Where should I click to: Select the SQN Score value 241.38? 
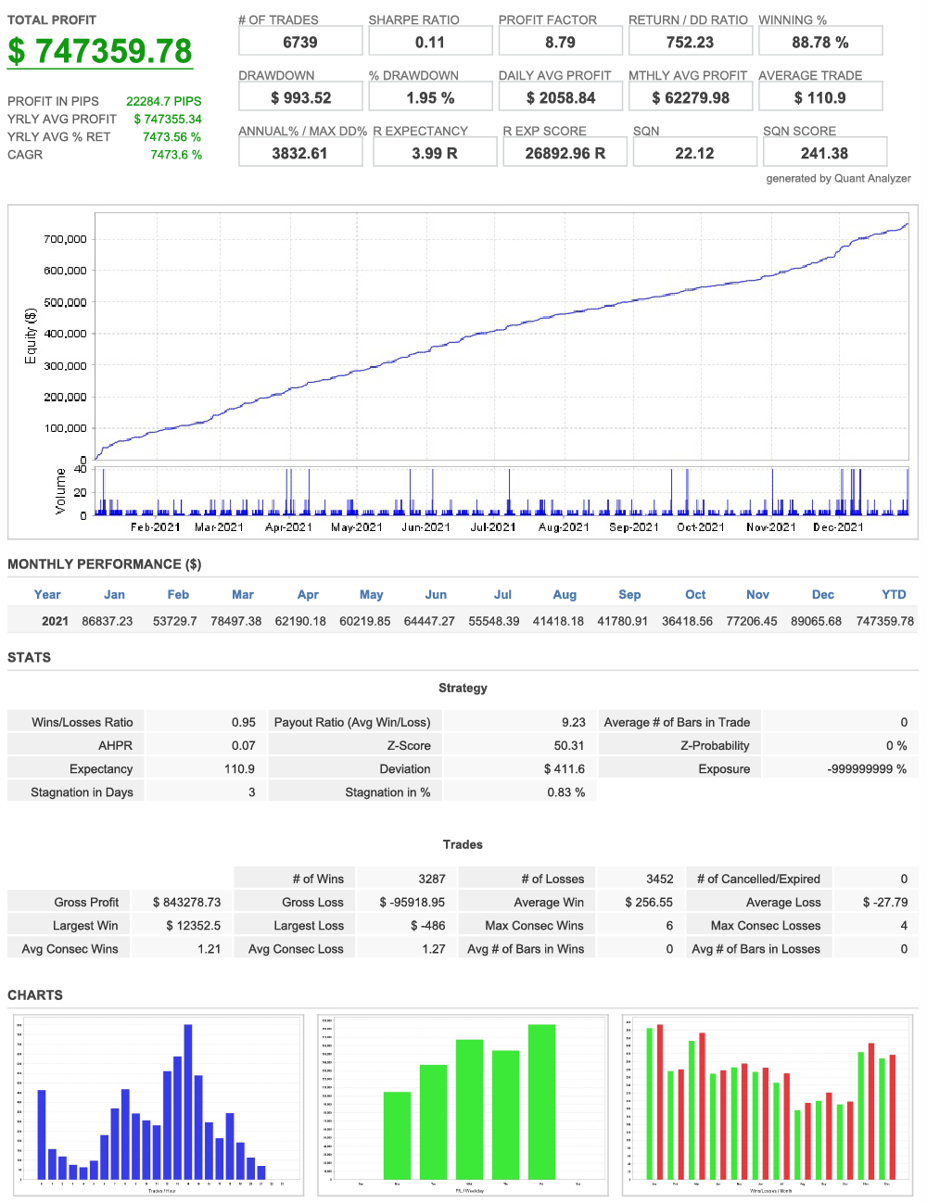pyautogui.click(x=824, y=153)
